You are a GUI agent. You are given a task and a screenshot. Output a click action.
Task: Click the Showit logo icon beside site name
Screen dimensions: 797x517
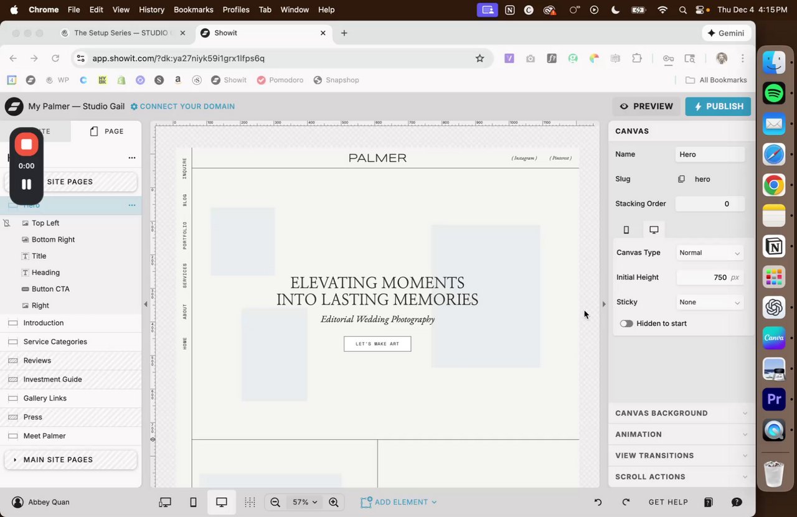(x=14, y=106)
